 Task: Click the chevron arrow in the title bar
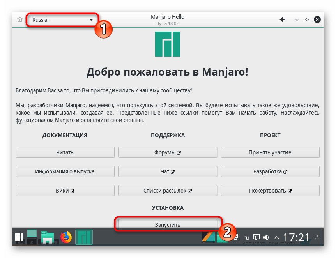[296, 19]
